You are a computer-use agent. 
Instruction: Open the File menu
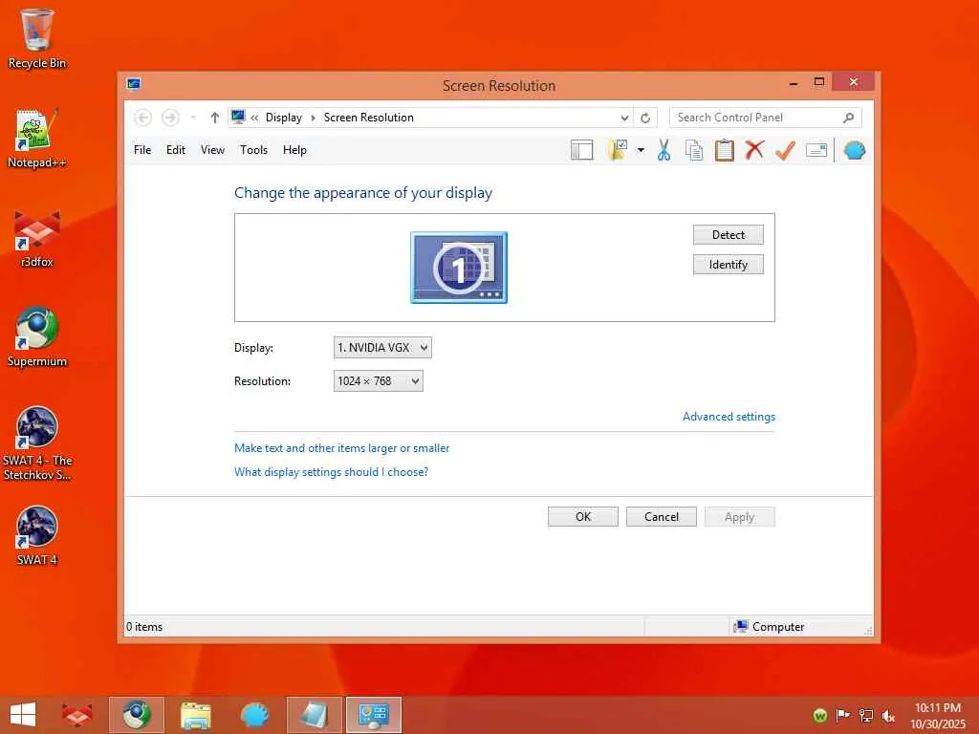tap(142, 150)
